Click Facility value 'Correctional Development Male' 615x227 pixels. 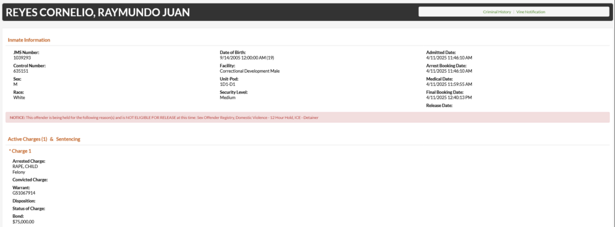click(x=249, y=71)
